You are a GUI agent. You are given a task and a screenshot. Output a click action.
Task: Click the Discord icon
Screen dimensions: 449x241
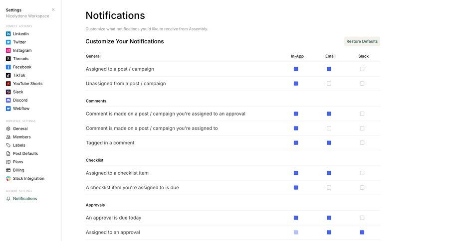tap(8, 100)
